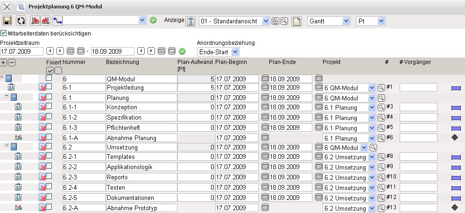The height and width of the screenshot is (213, 465).
Task: Click the expand-all plus button above table
Action: (x=4, y=63)
